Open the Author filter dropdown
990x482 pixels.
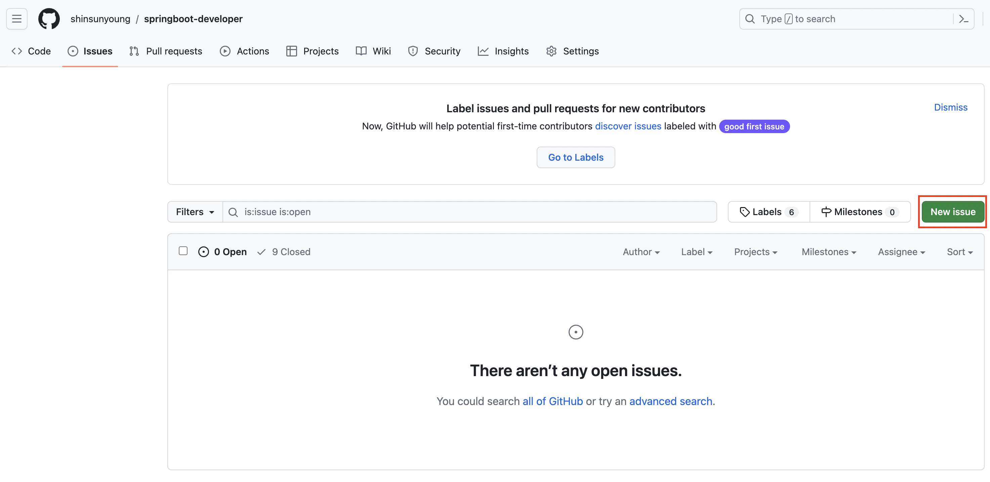[x=641, y=252]
